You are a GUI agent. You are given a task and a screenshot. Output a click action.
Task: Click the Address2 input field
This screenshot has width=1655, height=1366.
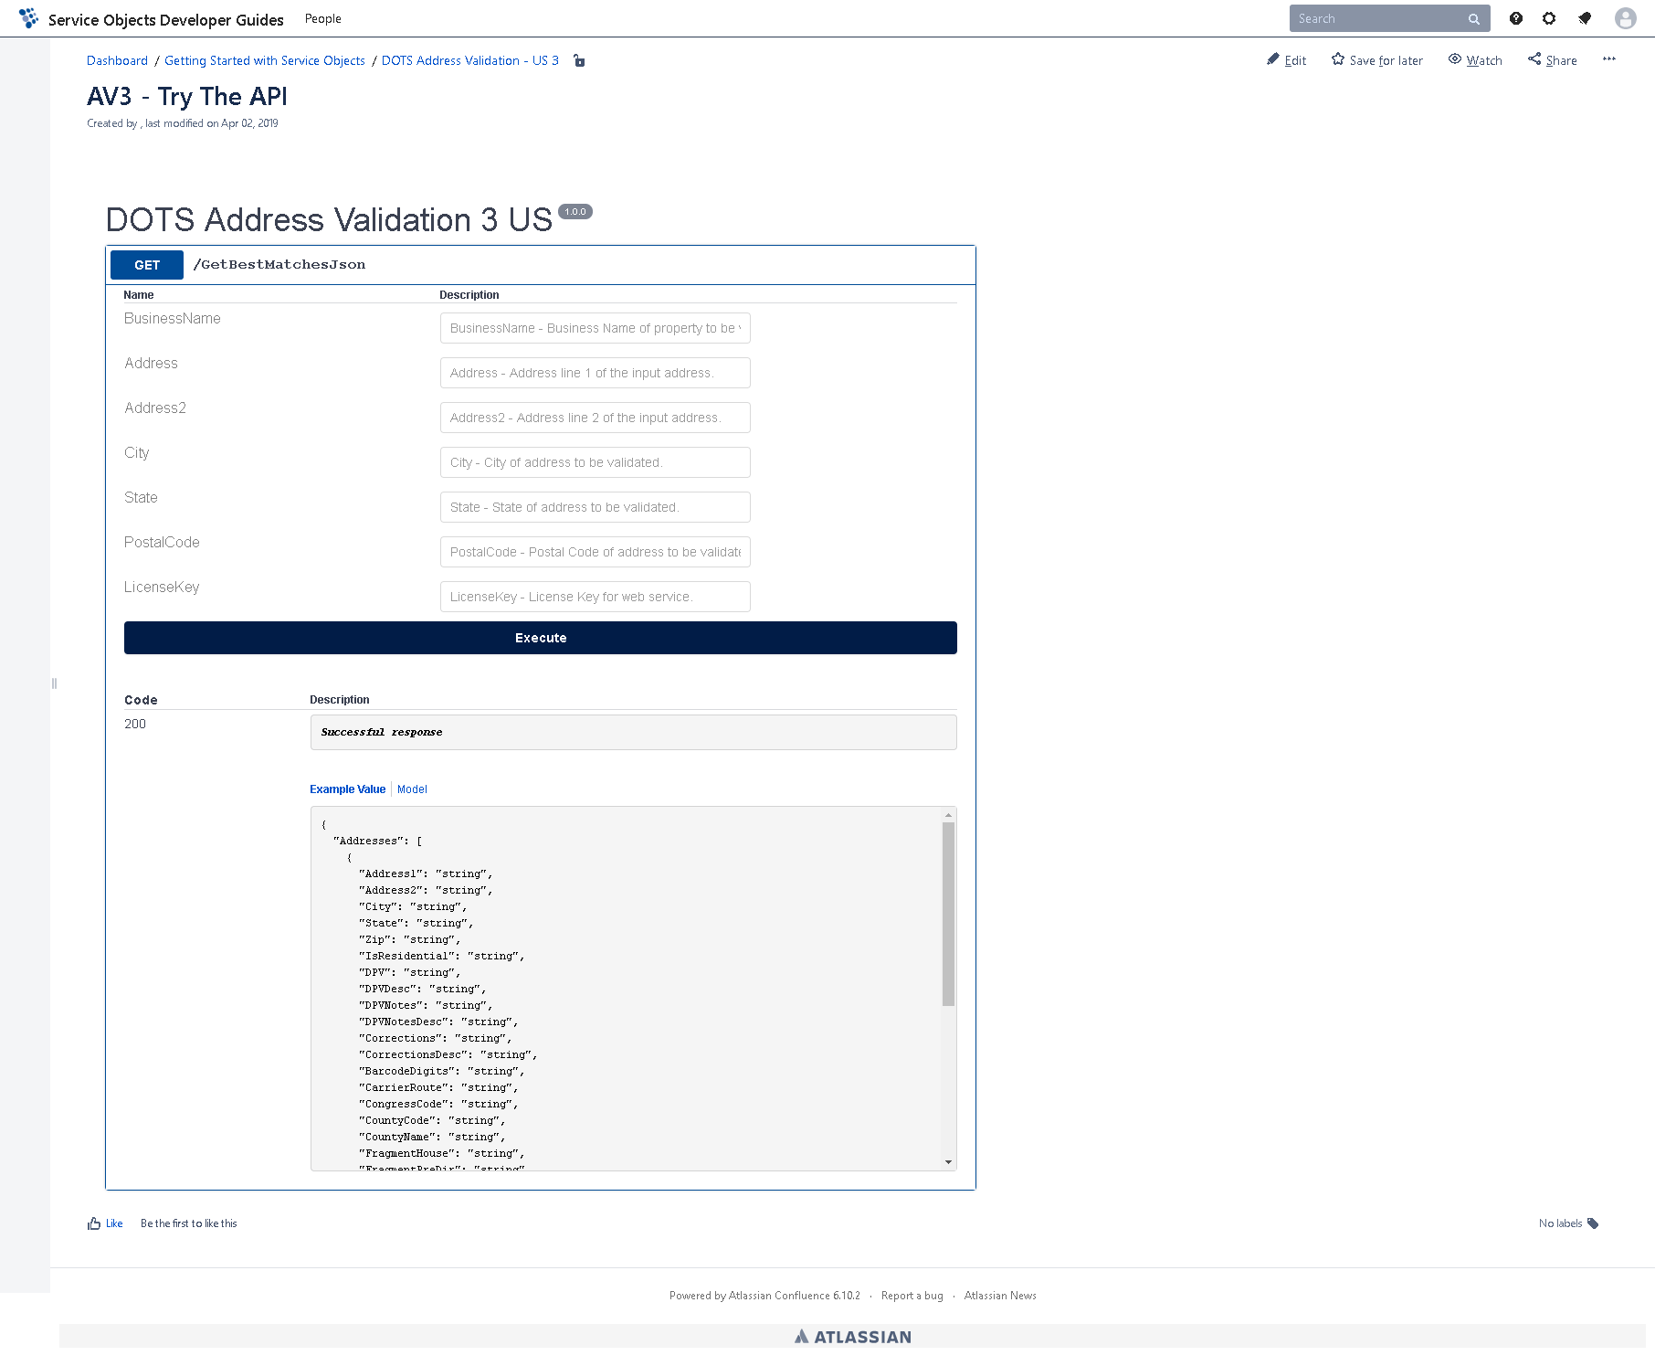pos(596,418)
